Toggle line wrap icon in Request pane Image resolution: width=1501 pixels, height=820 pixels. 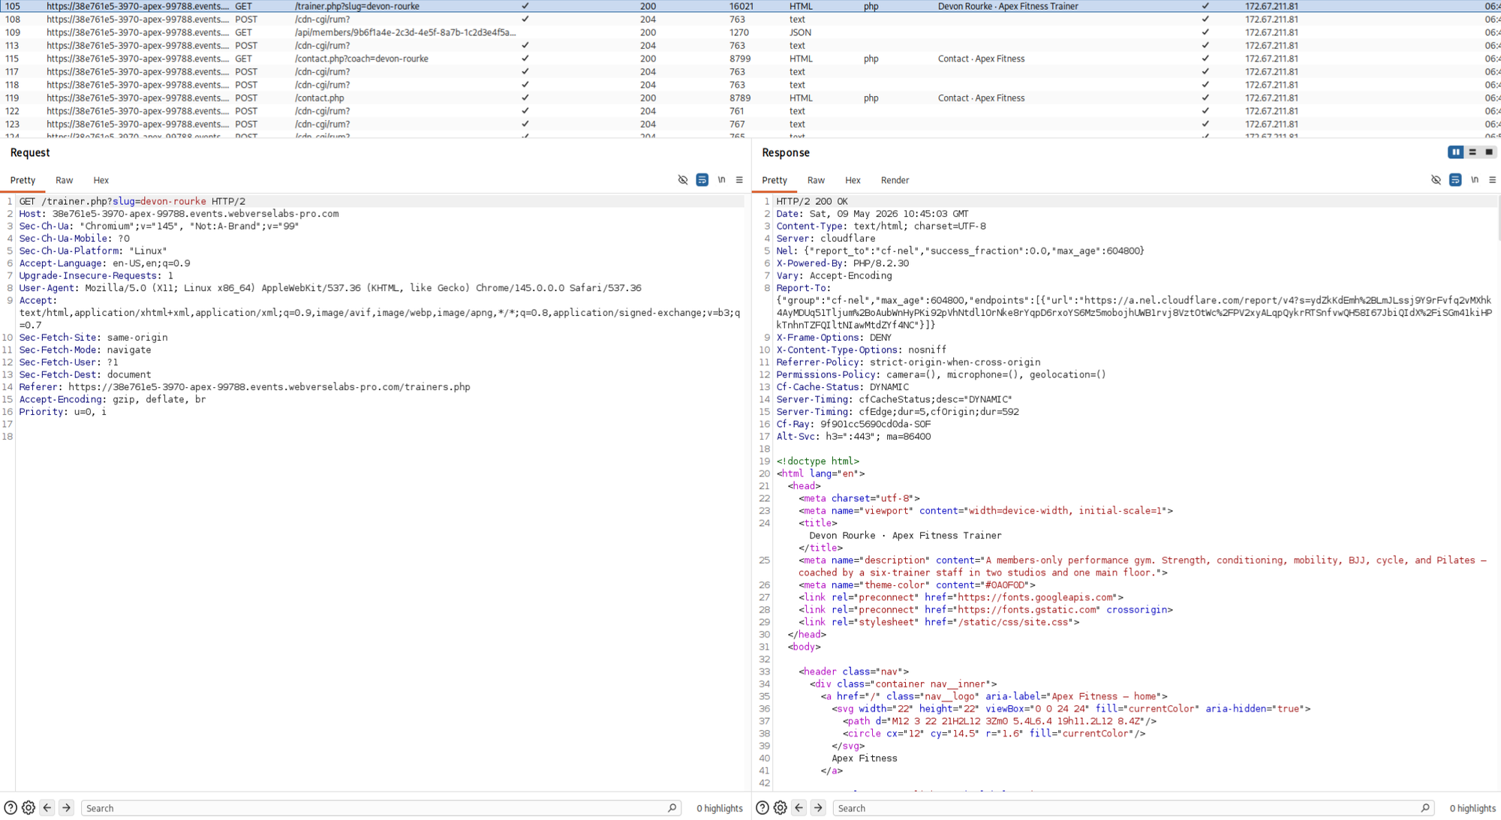[x=702, y=180]
